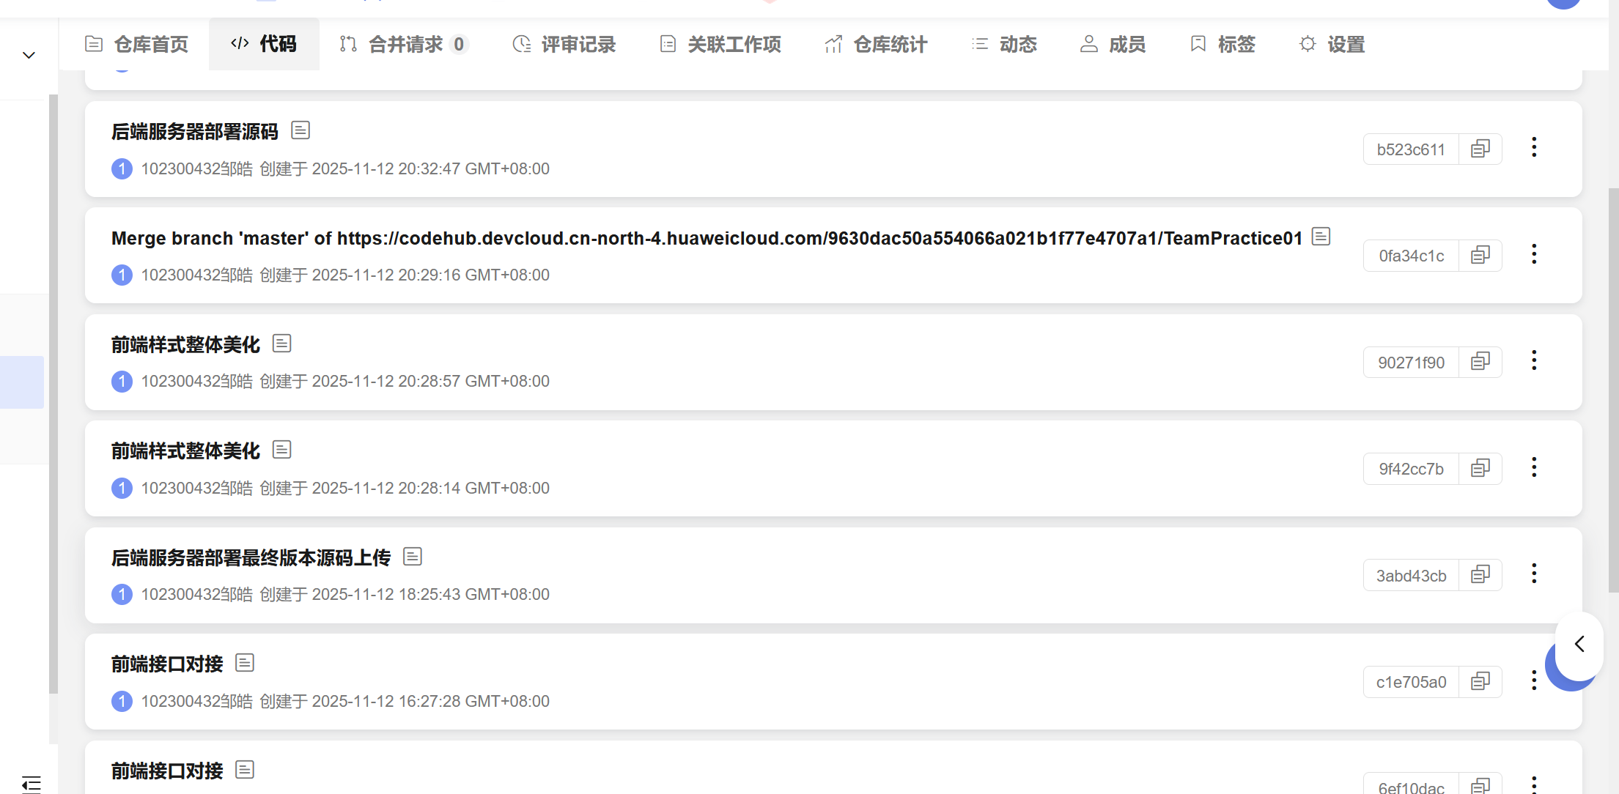
Task: Open commit hash 0fa34c1c
Action: pos(1411,256)
